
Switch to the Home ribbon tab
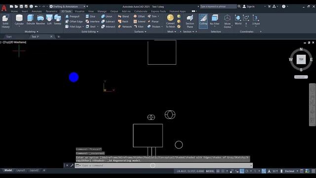(x=14, y=11)
